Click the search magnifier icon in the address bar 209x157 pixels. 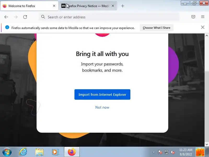43,17
